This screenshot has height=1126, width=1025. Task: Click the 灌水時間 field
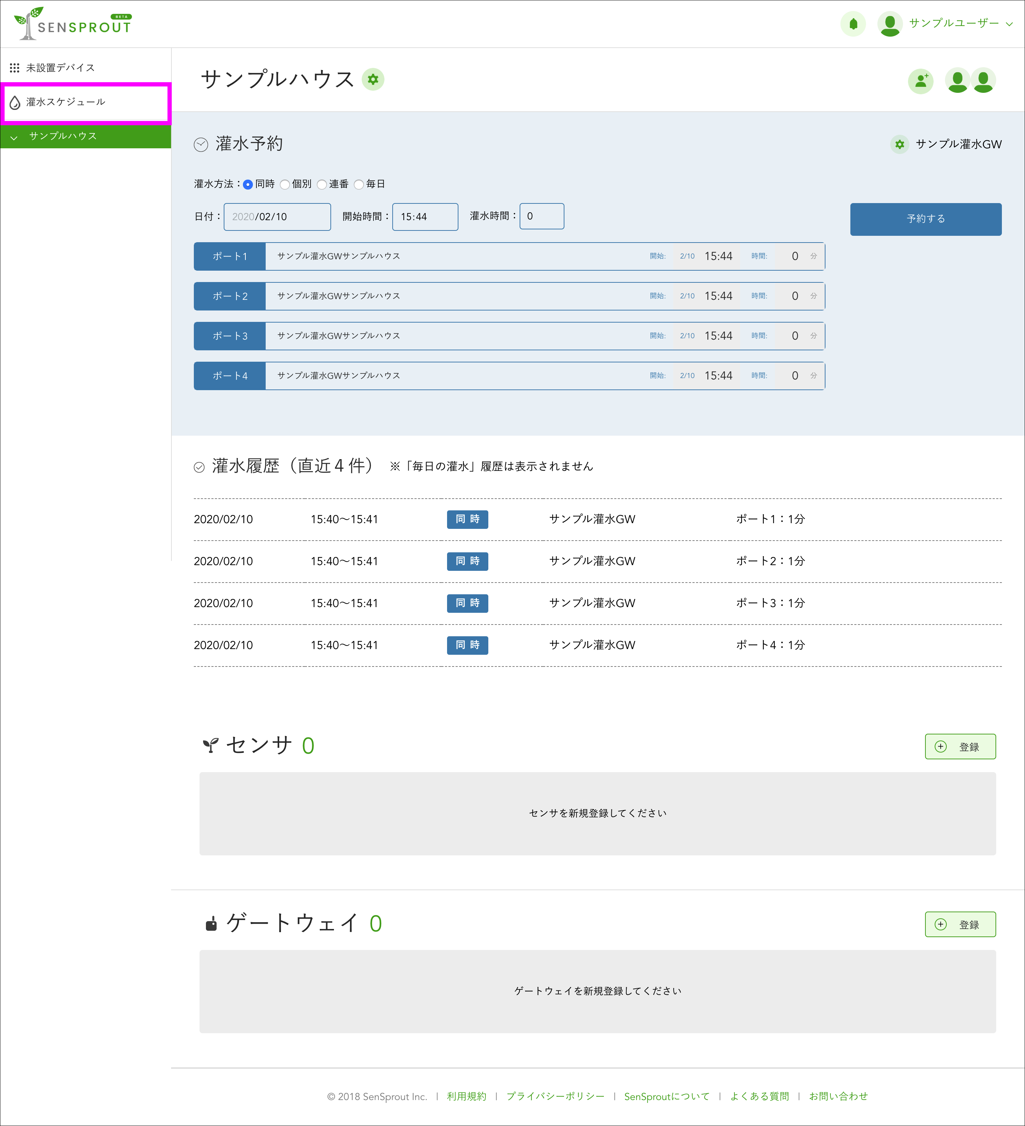(542, 216)
